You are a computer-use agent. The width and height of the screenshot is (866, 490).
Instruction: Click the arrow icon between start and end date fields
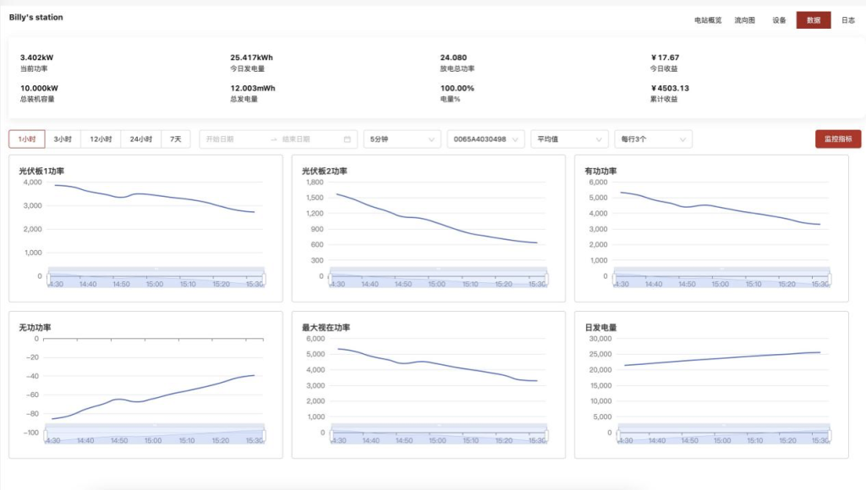(x=272, y=139)
